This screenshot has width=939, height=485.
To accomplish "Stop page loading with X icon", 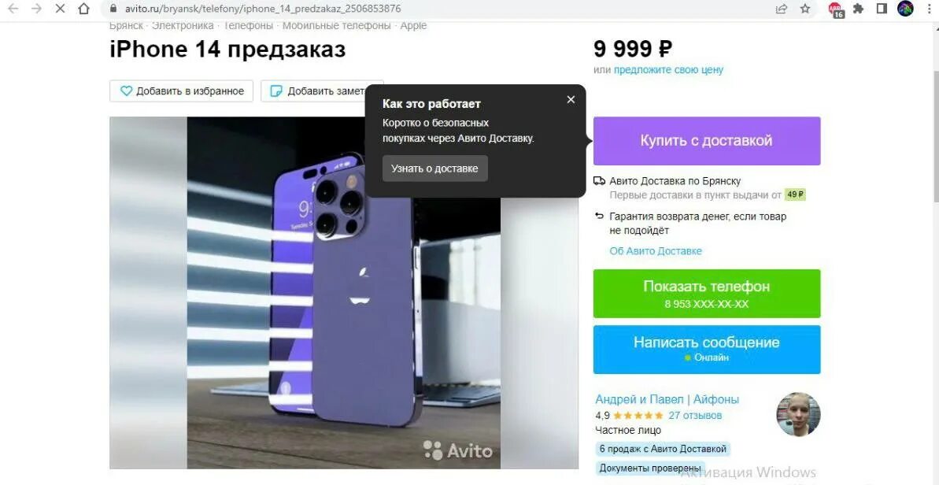I will 60,9.
